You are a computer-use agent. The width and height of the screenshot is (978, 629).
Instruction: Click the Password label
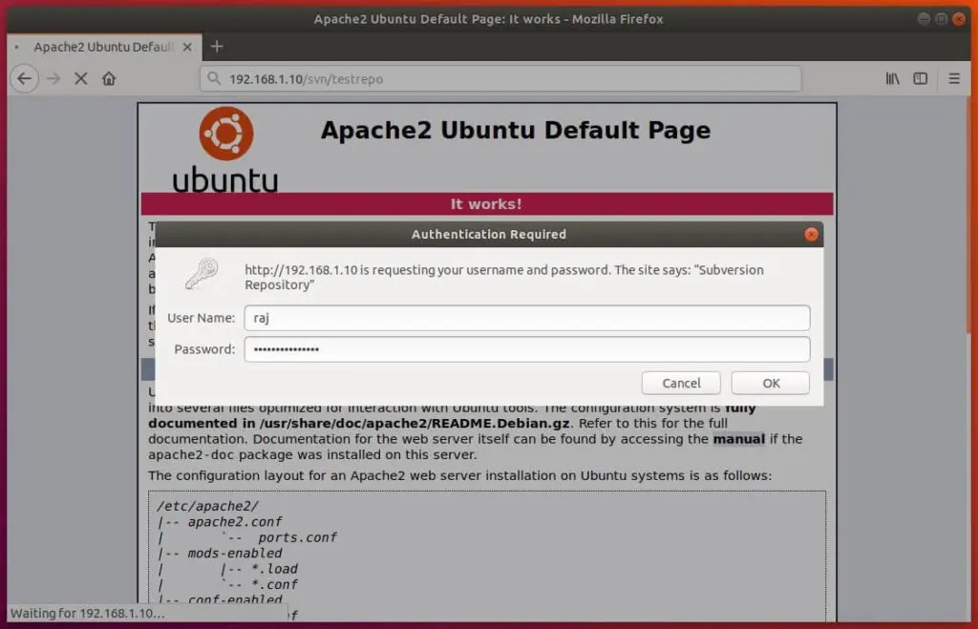pyautogui.click(x=204, y=349)
